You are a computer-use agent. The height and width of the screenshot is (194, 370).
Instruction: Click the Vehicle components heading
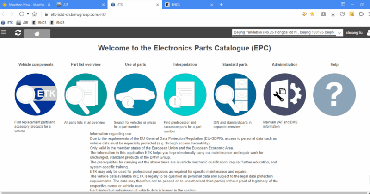pyautogui.click(x=36, y=64)
